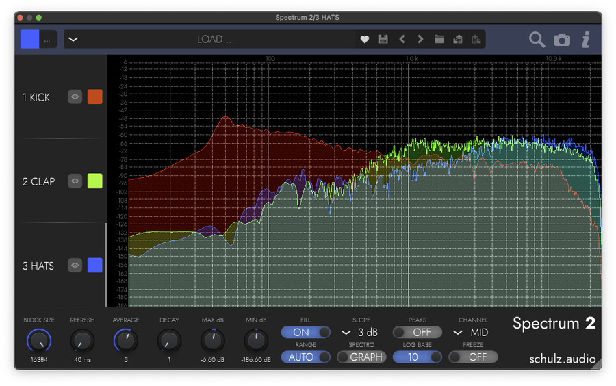Enable the PEAKS toggle
Screen dimensions: 616x386
418,332
